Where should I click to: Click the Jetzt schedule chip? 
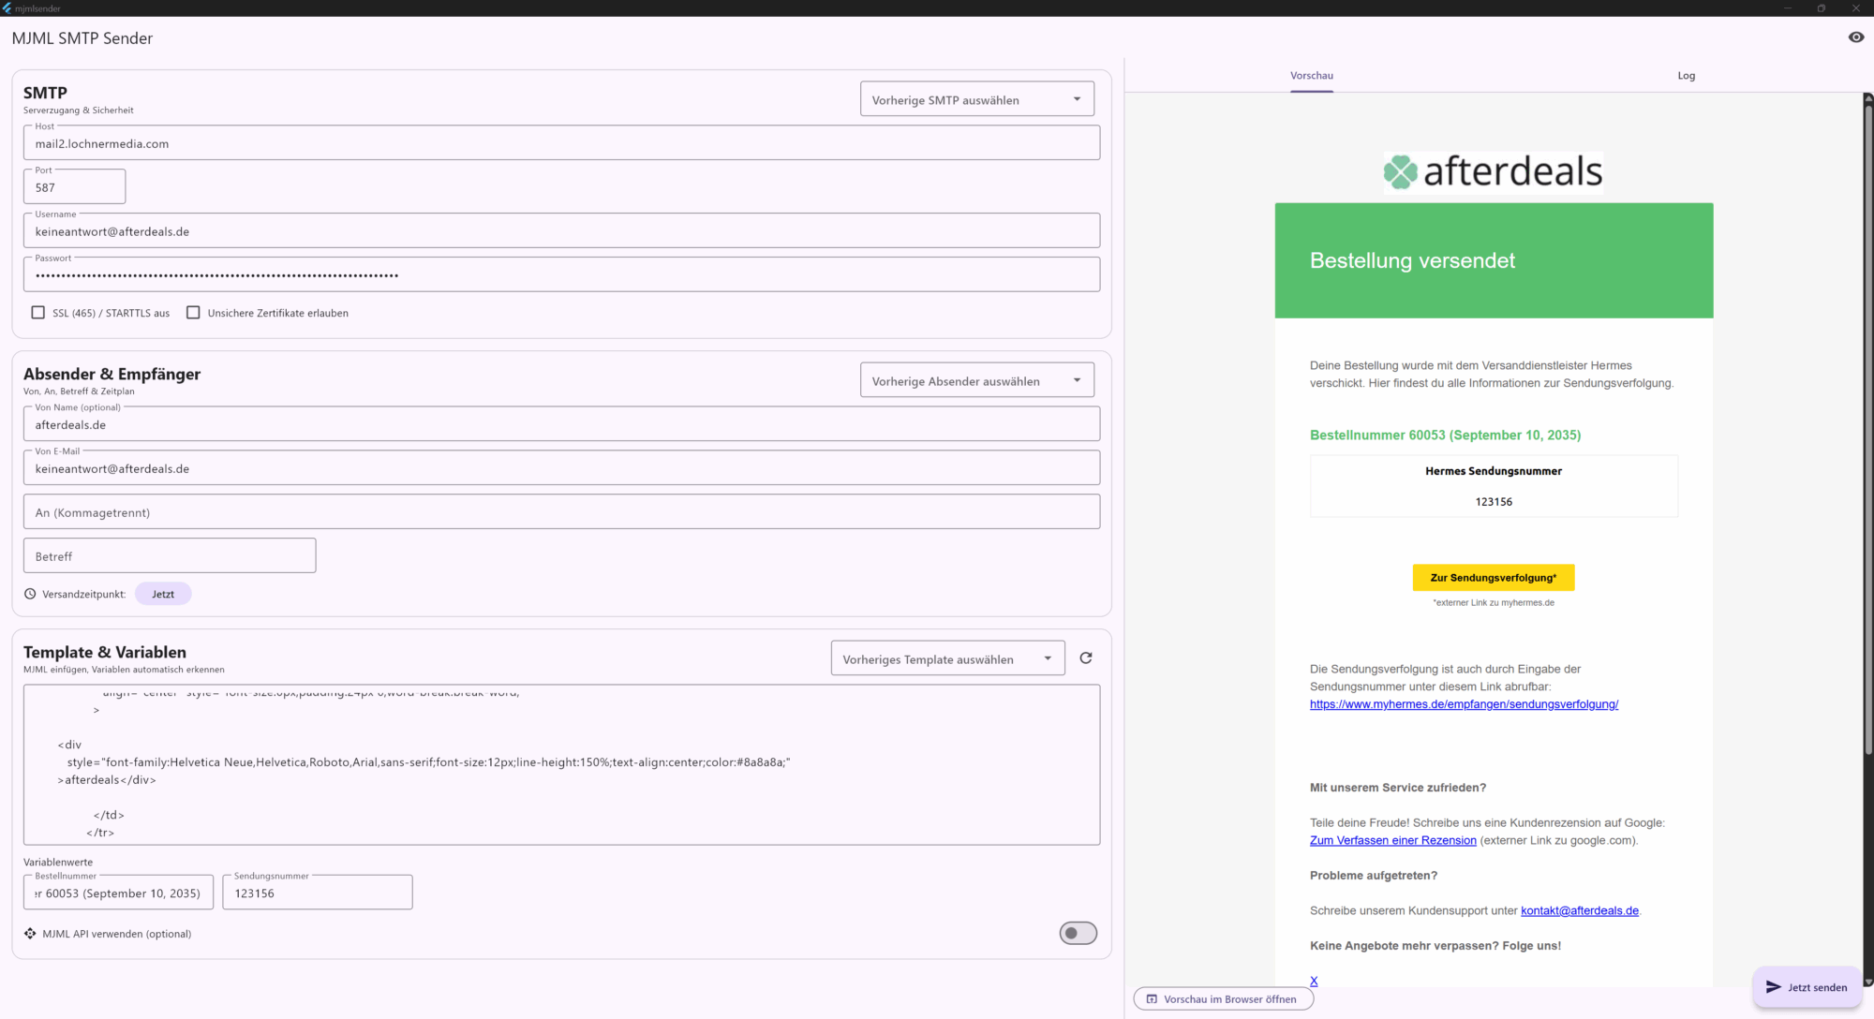[163, 594]
